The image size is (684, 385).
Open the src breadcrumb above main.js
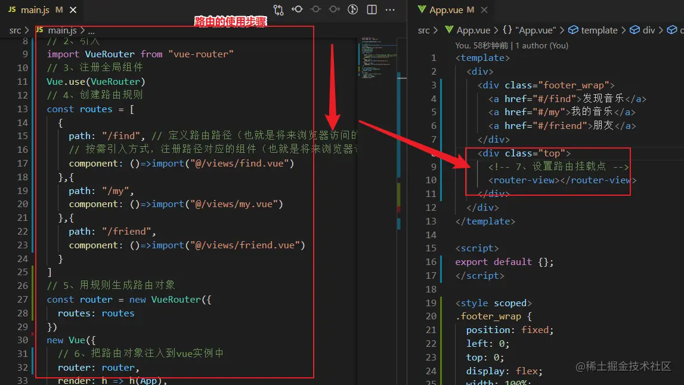click(x=15, y=30)
